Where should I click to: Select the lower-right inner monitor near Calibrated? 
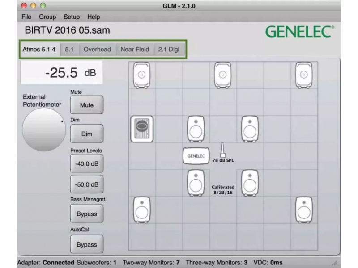coord(250,183)
